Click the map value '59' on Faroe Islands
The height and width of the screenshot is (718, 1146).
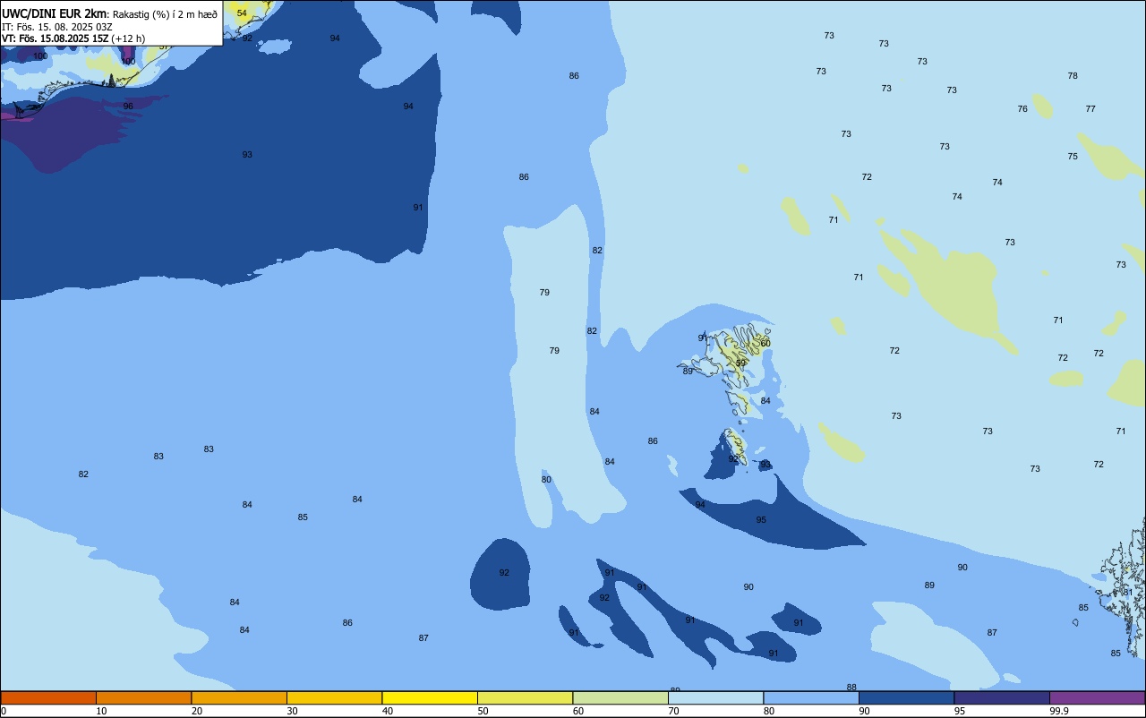click(x=740, y=363)
